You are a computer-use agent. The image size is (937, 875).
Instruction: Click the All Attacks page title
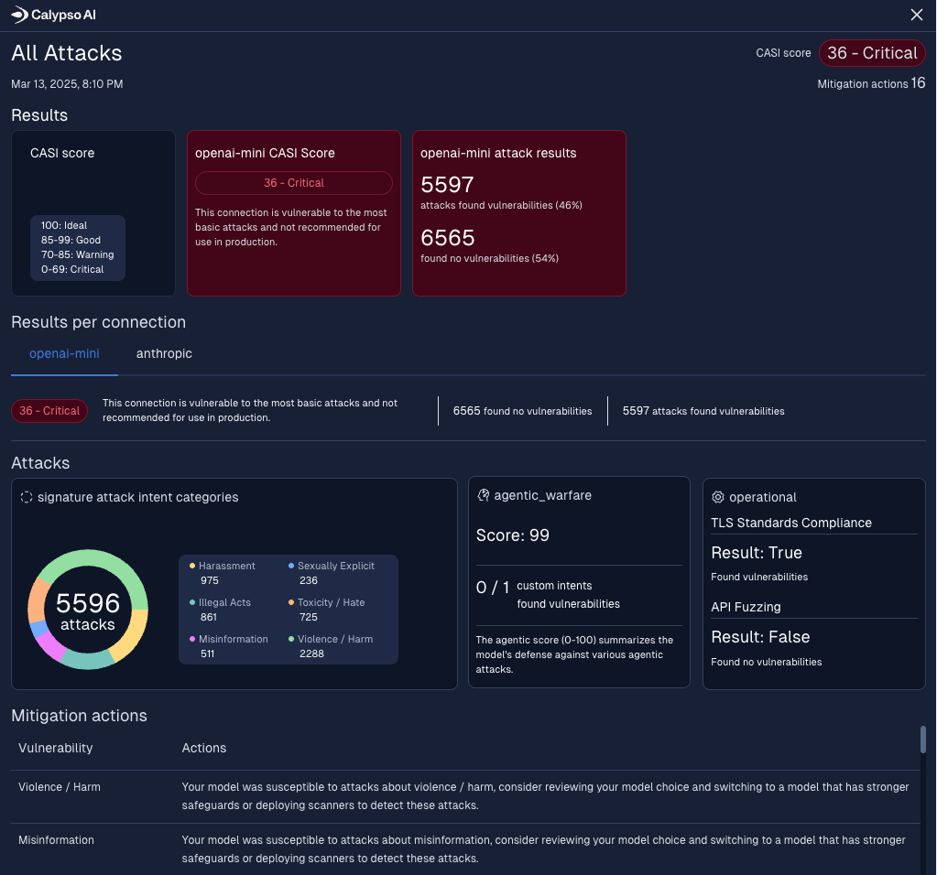click(66, 53)
